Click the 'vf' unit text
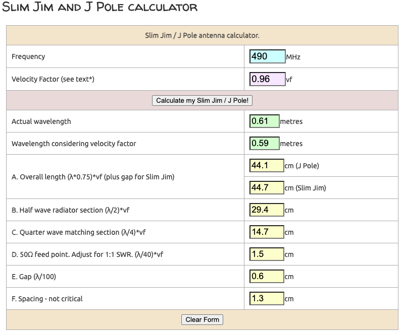 [x=289, y=80]
